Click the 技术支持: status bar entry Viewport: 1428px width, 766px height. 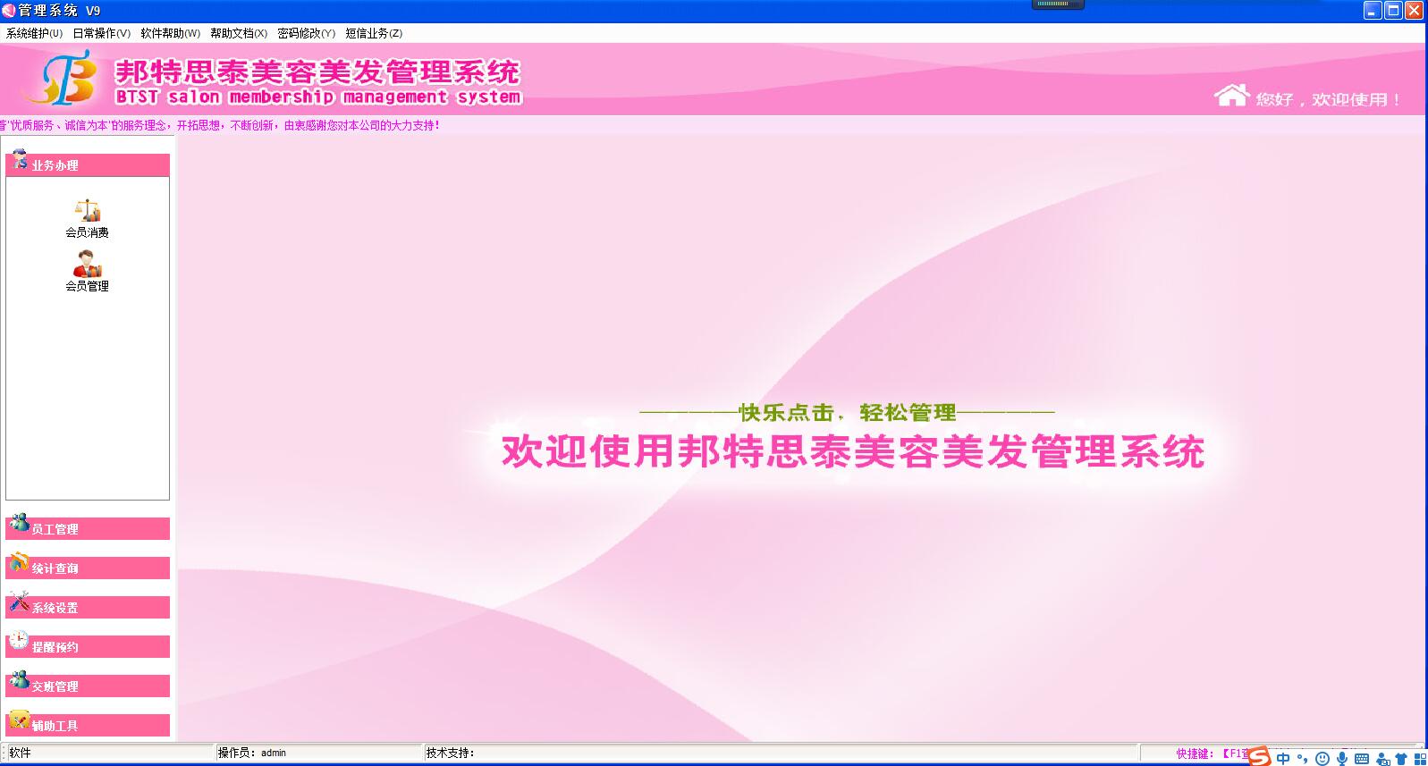click(x=781, y=753)
